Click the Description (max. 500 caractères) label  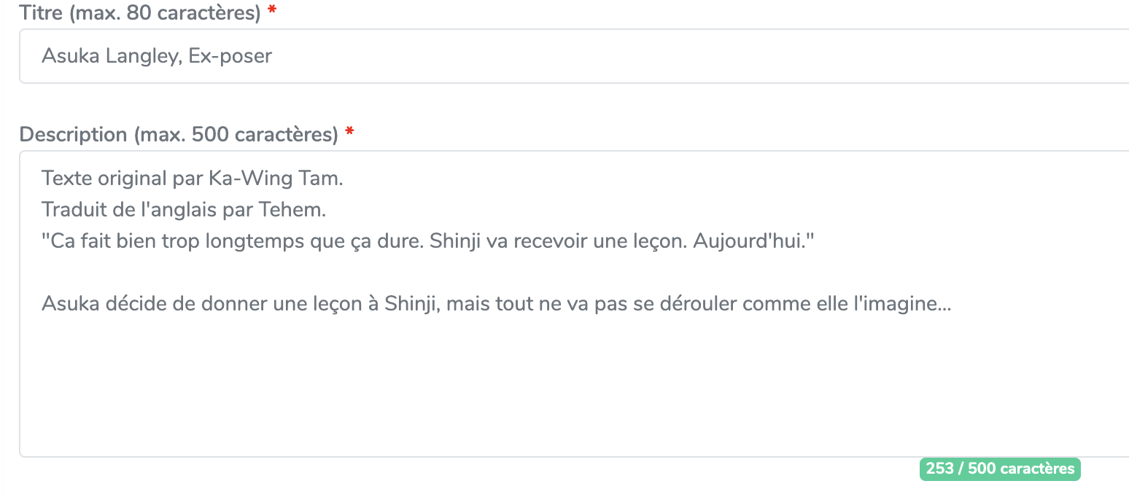click(x=179, y=135)
